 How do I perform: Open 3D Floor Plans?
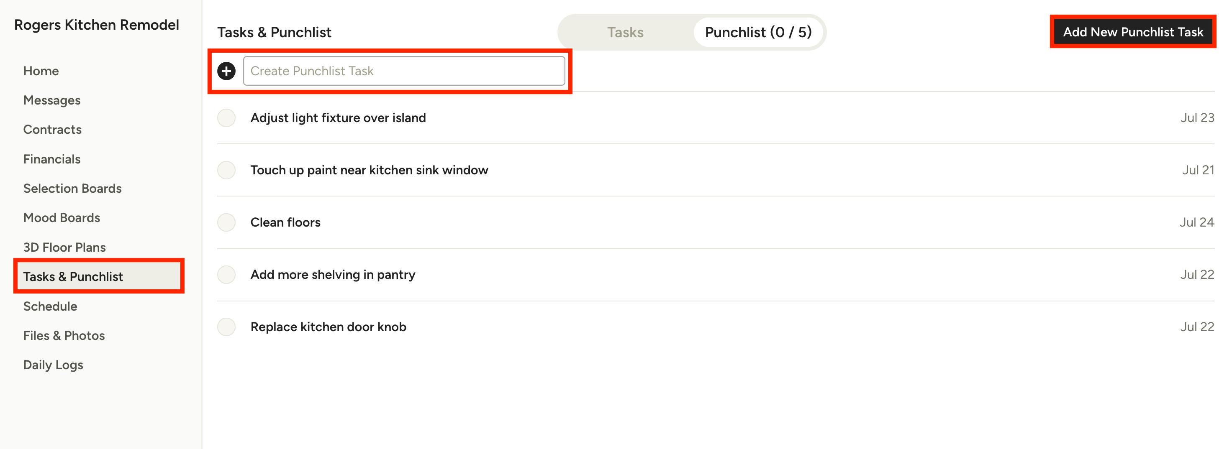pos(64,247)
